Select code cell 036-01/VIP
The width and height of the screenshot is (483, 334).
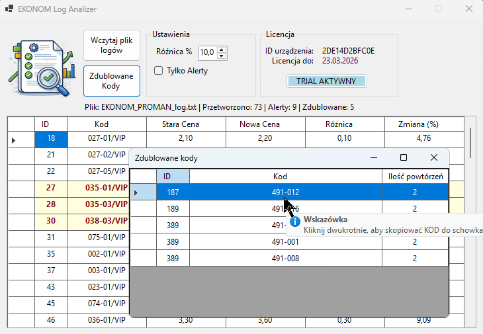pos(107,320)
